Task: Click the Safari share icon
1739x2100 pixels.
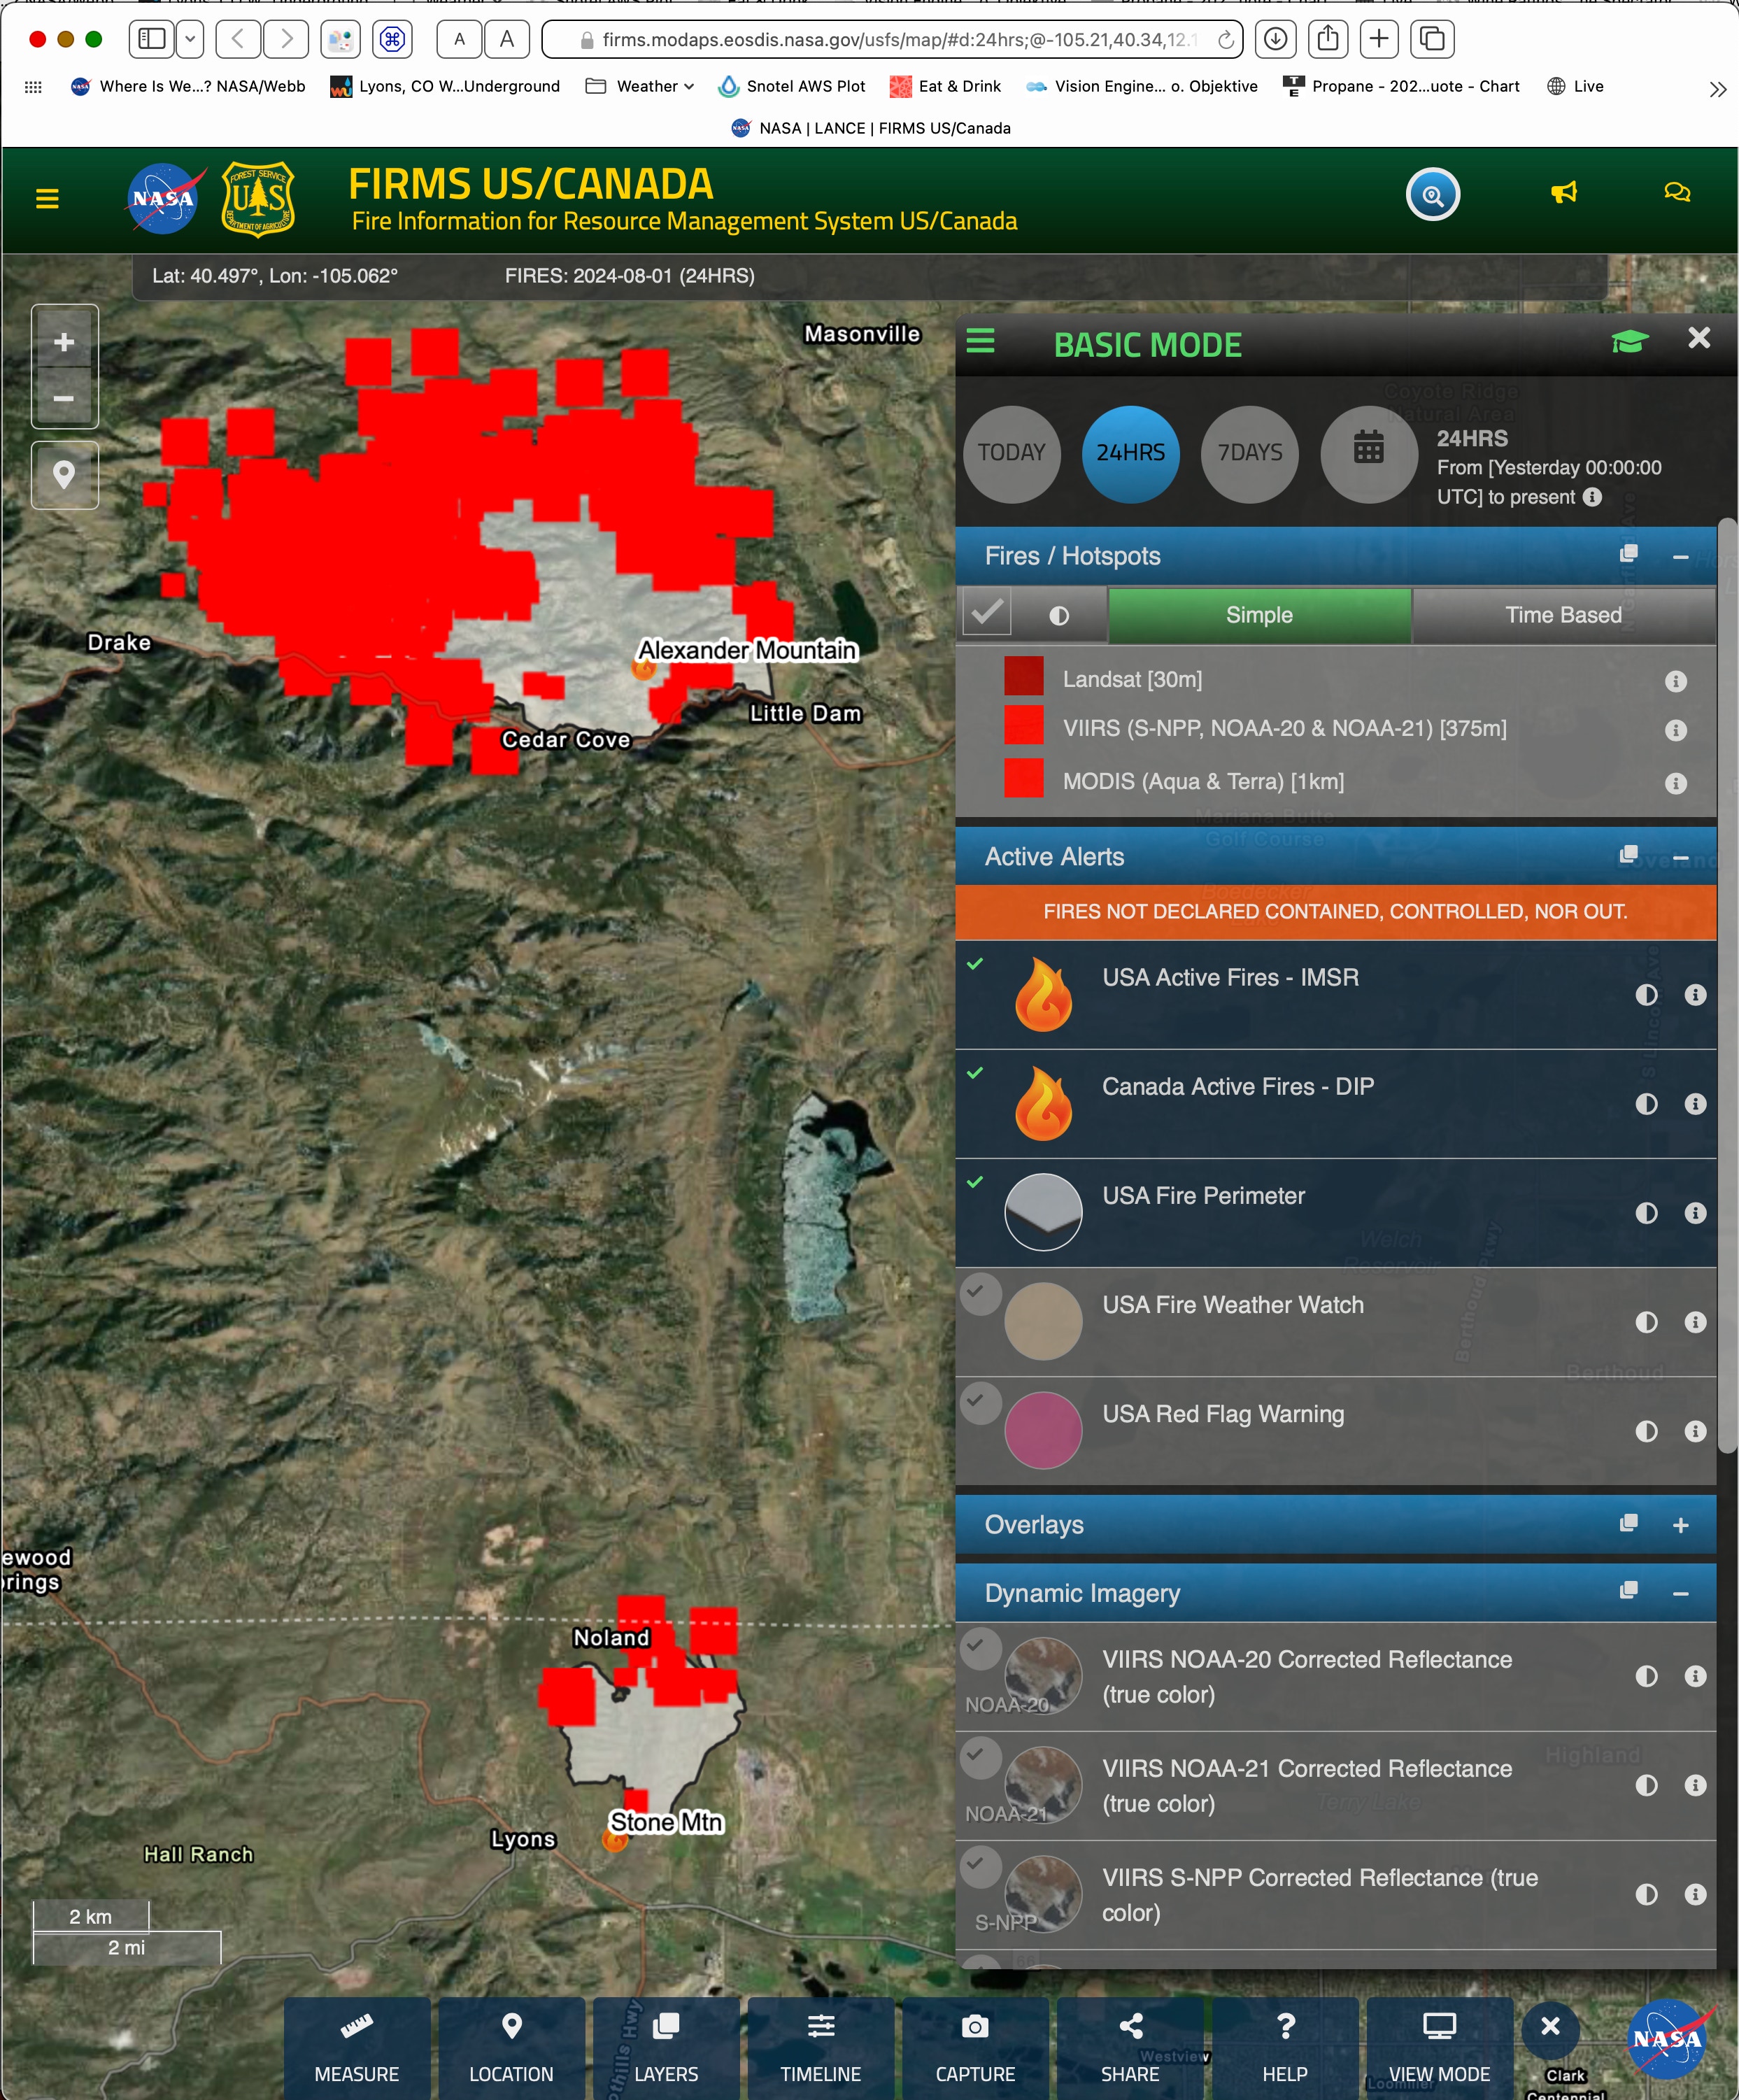Action: pos(1327,39)
